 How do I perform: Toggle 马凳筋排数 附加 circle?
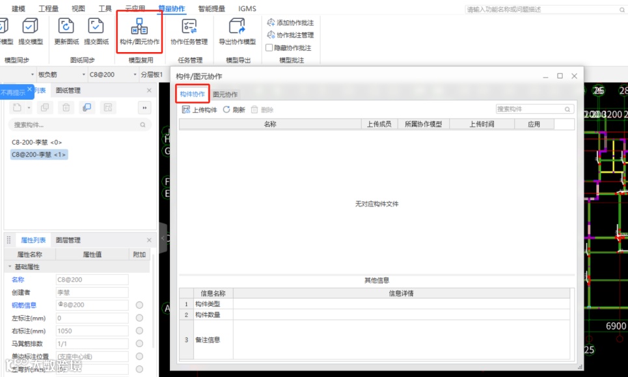[x=139, y=343]
